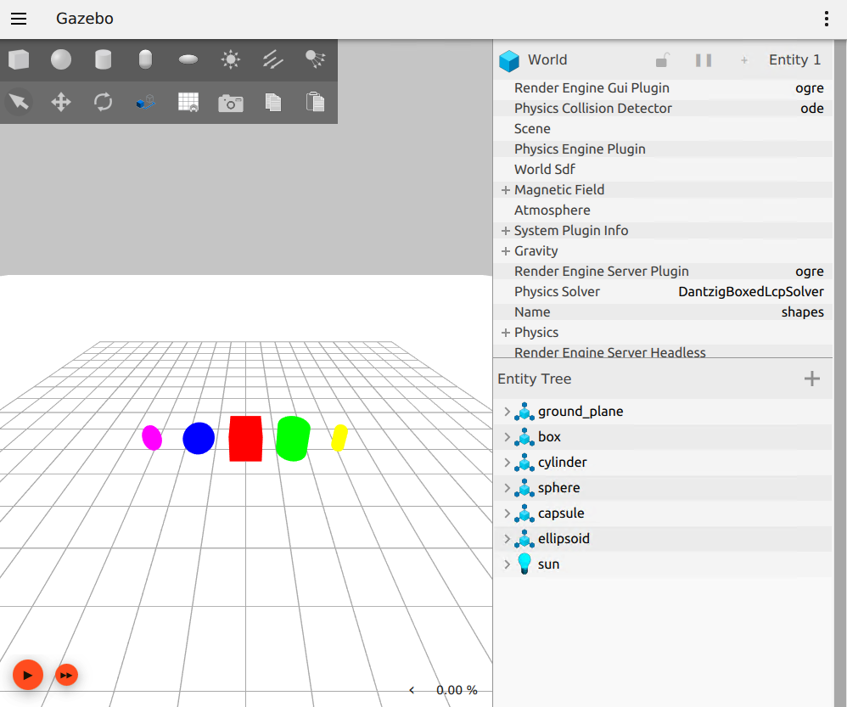847x707 pixels.
Task: Open the three-dot options menu
Action: pos(827,19)
